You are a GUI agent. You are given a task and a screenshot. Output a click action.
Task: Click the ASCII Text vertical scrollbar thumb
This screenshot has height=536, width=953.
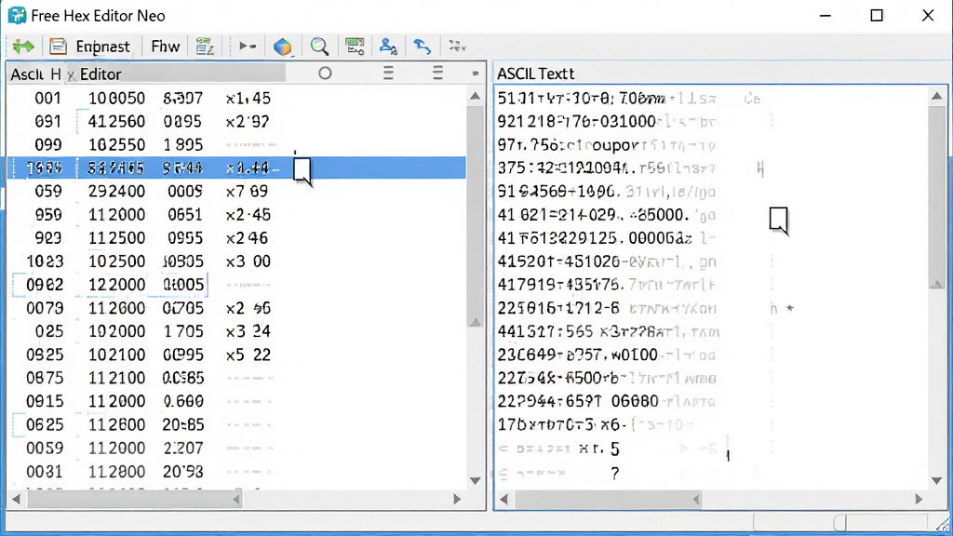coord(936,197)
